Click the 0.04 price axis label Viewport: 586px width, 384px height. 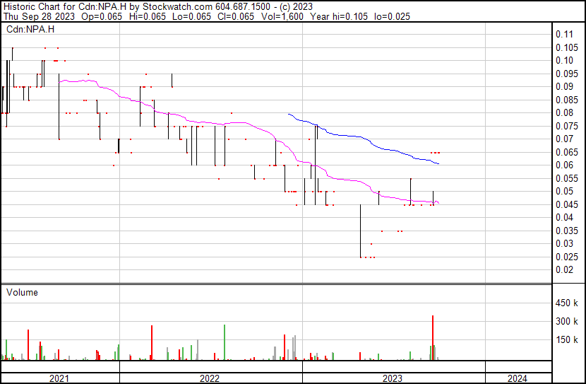564,218
